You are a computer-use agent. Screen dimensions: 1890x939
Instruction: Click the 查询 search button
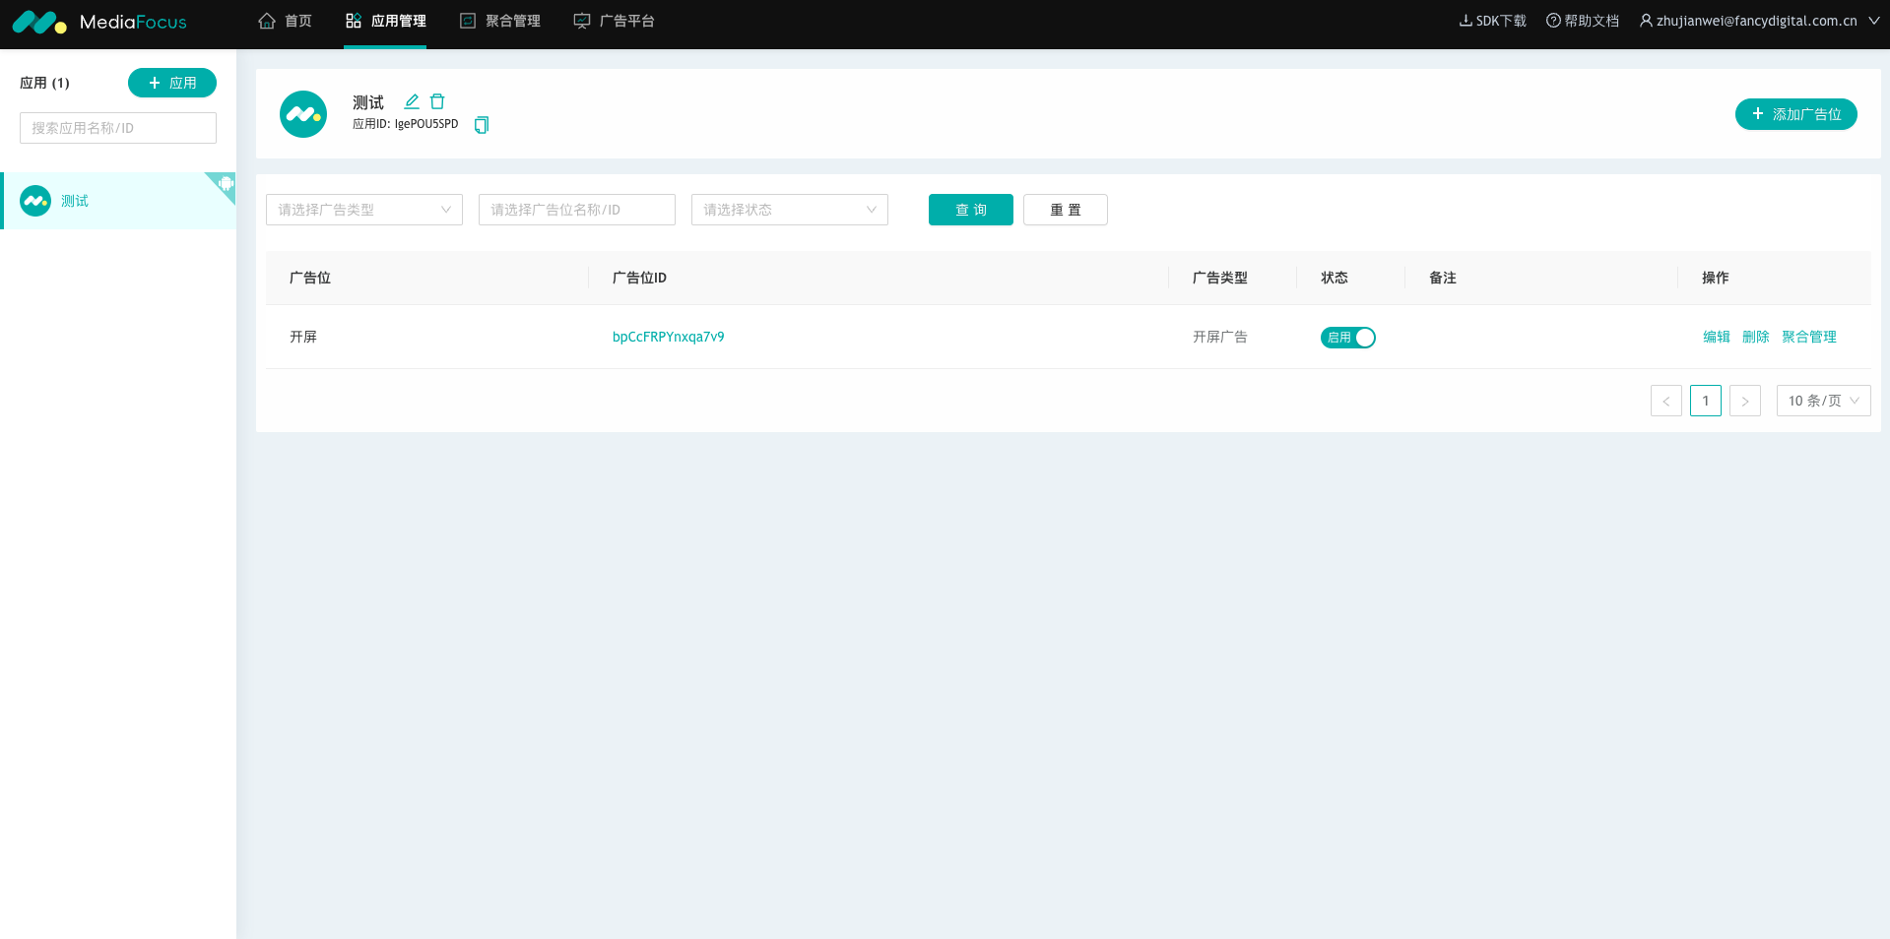pyautogui.click(x=970, y=210)
